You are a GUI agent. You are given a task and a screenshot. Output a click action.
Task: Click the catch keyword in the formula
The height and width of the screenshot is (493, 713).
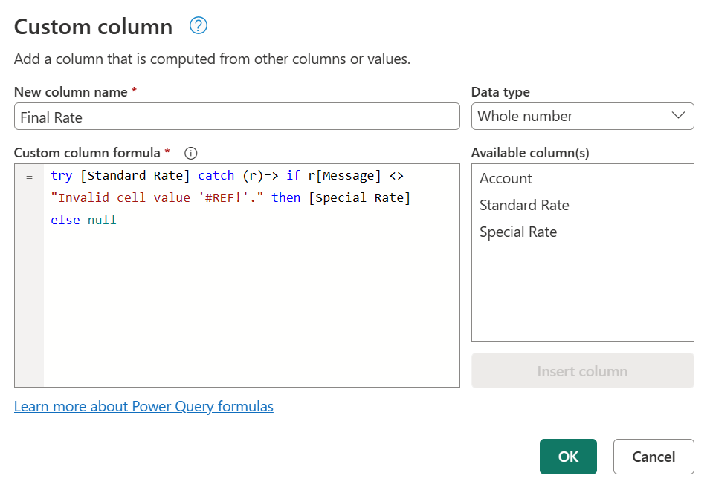(x=216, y=175)
